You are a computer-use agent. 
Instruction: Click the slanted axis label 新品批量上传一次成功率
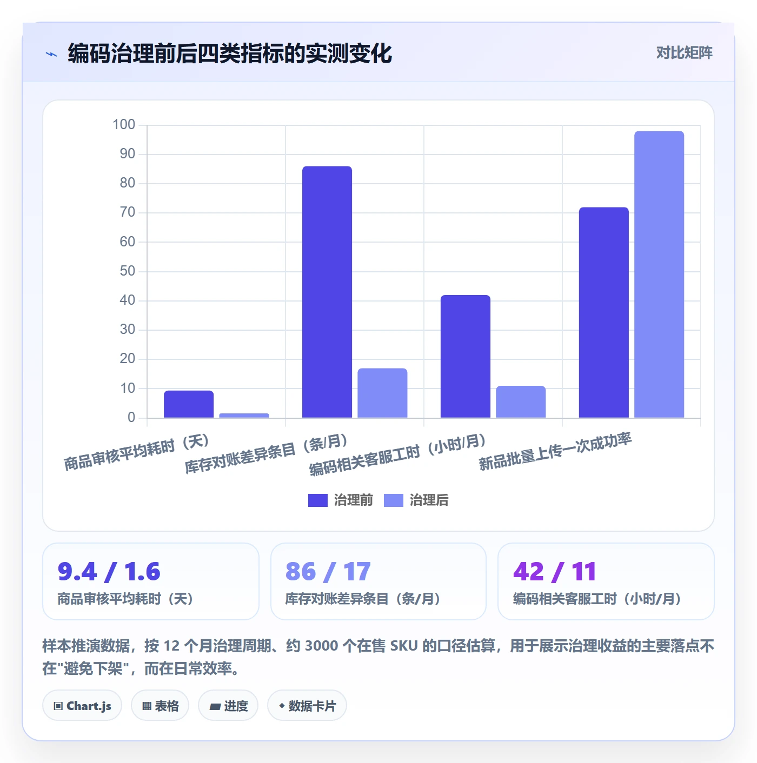click(x=555, y=451)
